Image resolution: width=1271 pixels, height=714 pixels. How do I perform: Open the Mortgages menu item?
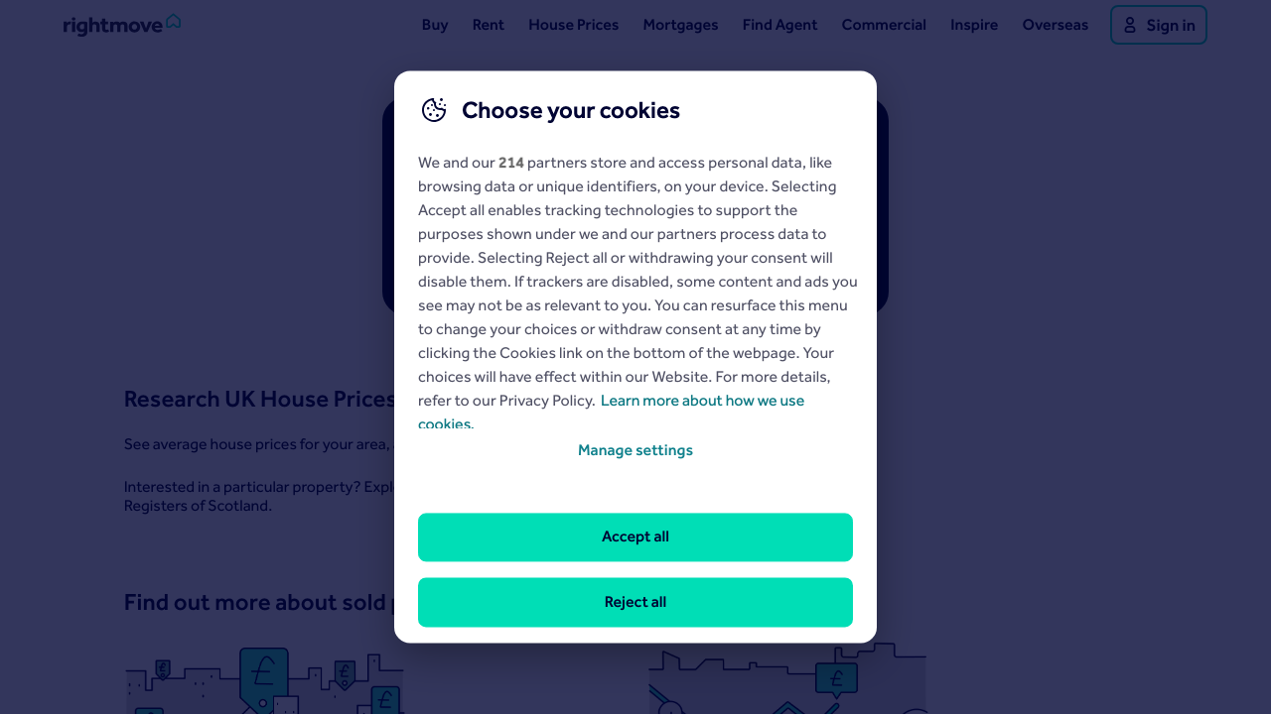[x=680, y=25]
